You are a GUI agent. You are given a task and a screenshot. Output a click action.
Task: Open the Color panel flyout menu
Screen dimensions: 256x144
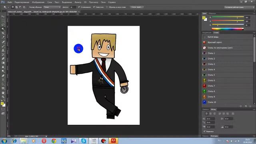[x=254, y=13]
